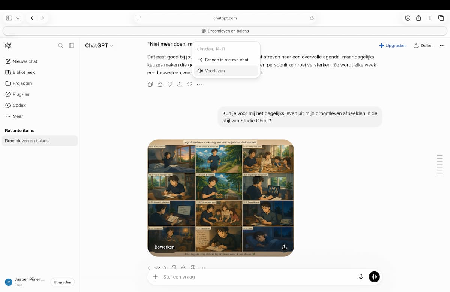
Task: Open conversation options three-dots at top right
Action: tap(442, 46)
